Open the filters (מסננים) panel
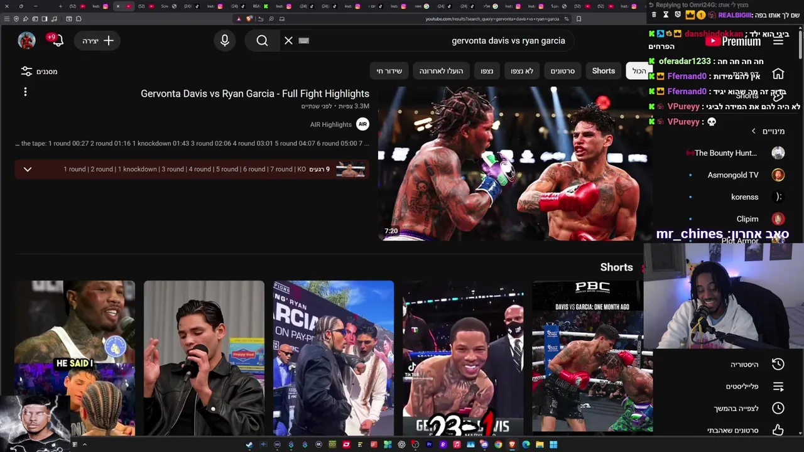804x452 pixels. pyautogui.click(x=39, y=72)
